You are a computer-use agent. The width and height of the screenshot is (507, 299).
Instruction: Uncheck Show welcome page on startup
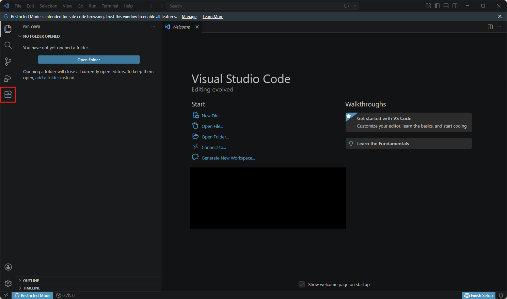(x=302, y=284)
